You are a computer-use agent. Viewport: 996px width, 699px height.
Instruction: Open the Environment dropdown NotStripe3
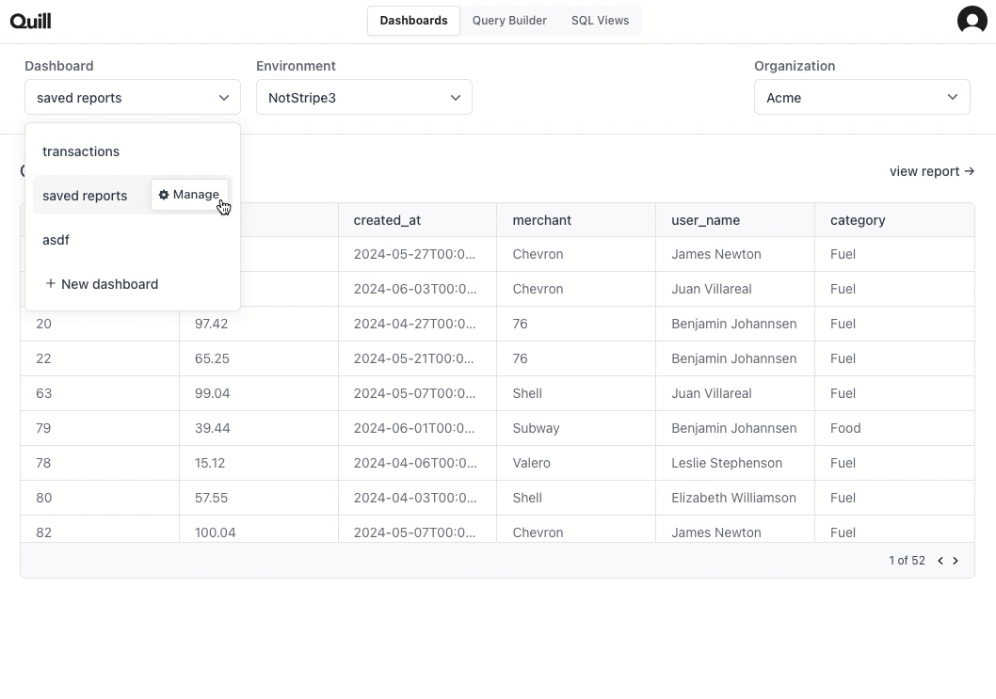click(364, 97)
